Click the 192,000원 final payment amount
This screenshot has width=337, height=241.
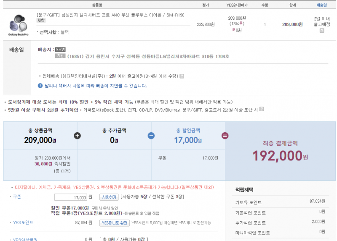pos(280,156)
